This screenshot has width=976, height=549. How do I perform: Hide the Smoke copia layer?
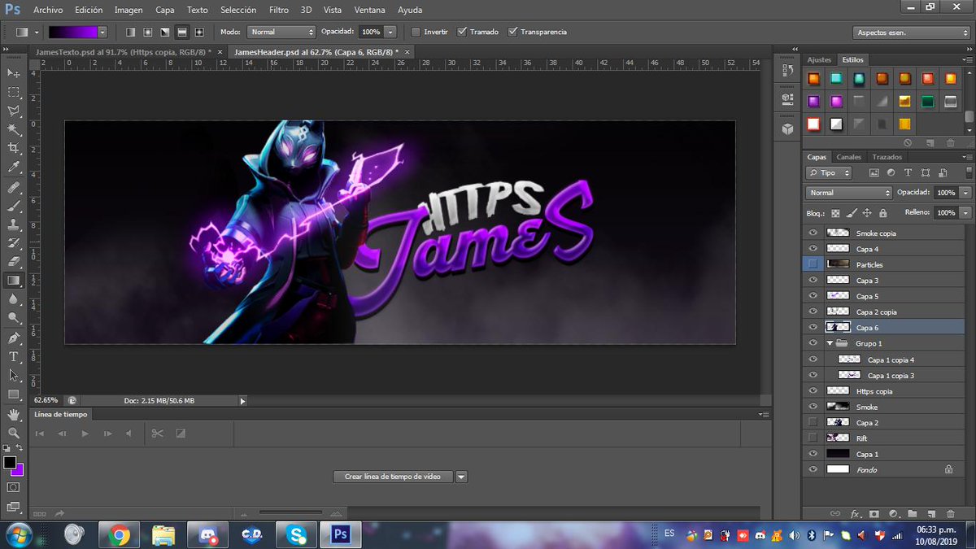pos(812,233)
